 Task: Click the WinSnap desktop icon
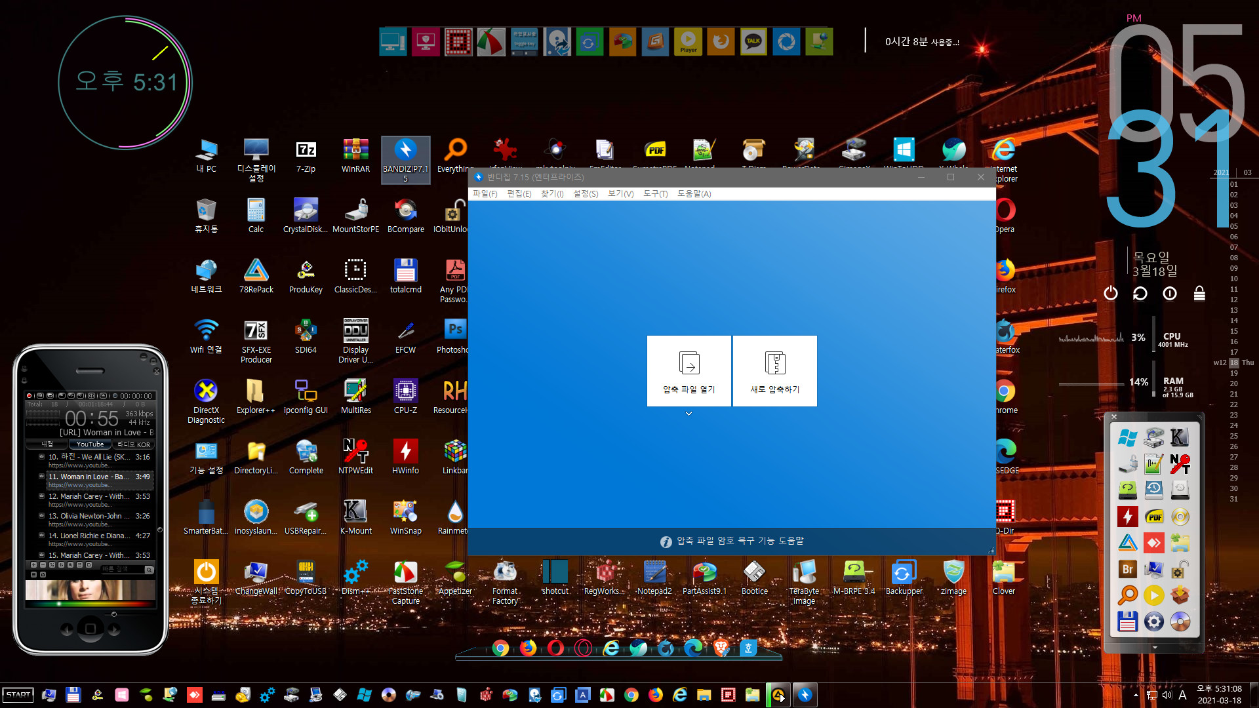click(x=405, y=518)
